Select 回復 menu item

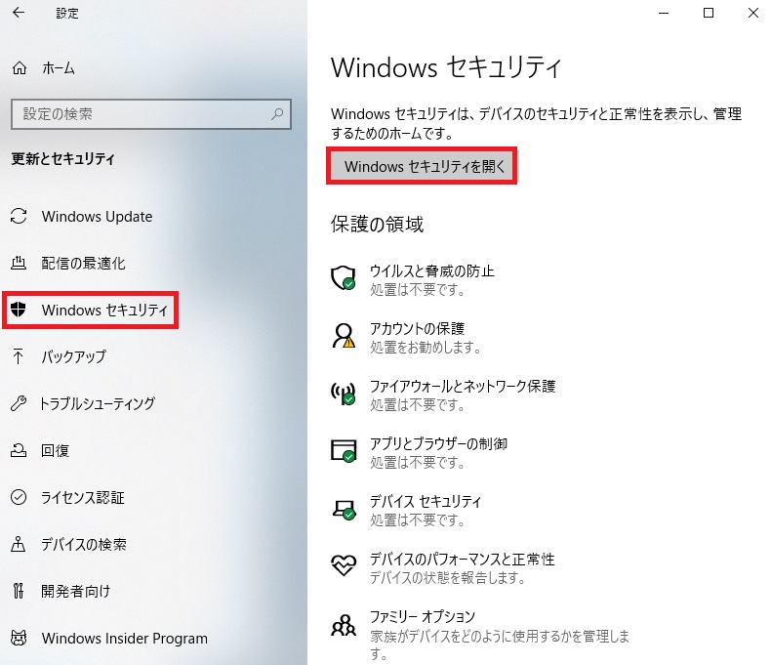(x=55, y=450)
